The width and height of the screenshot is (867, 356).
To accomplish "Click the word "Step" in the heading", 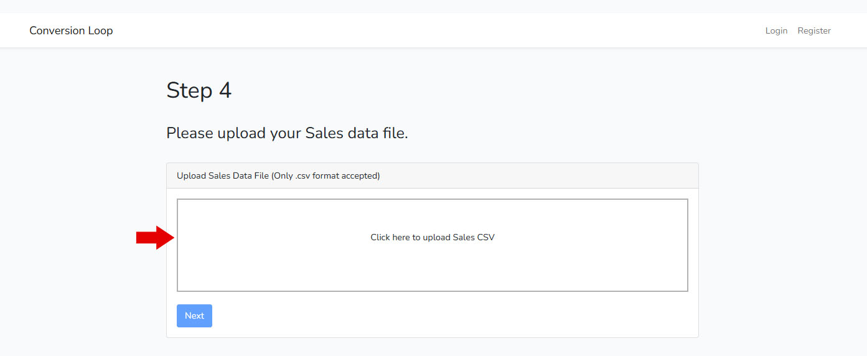I will (189, 91).
